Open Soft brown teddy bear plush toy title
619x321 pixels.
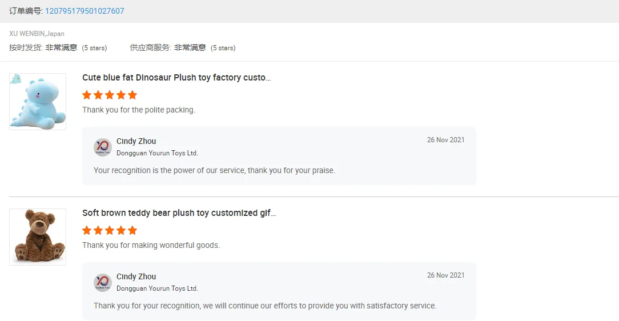[x=179, y=213]
